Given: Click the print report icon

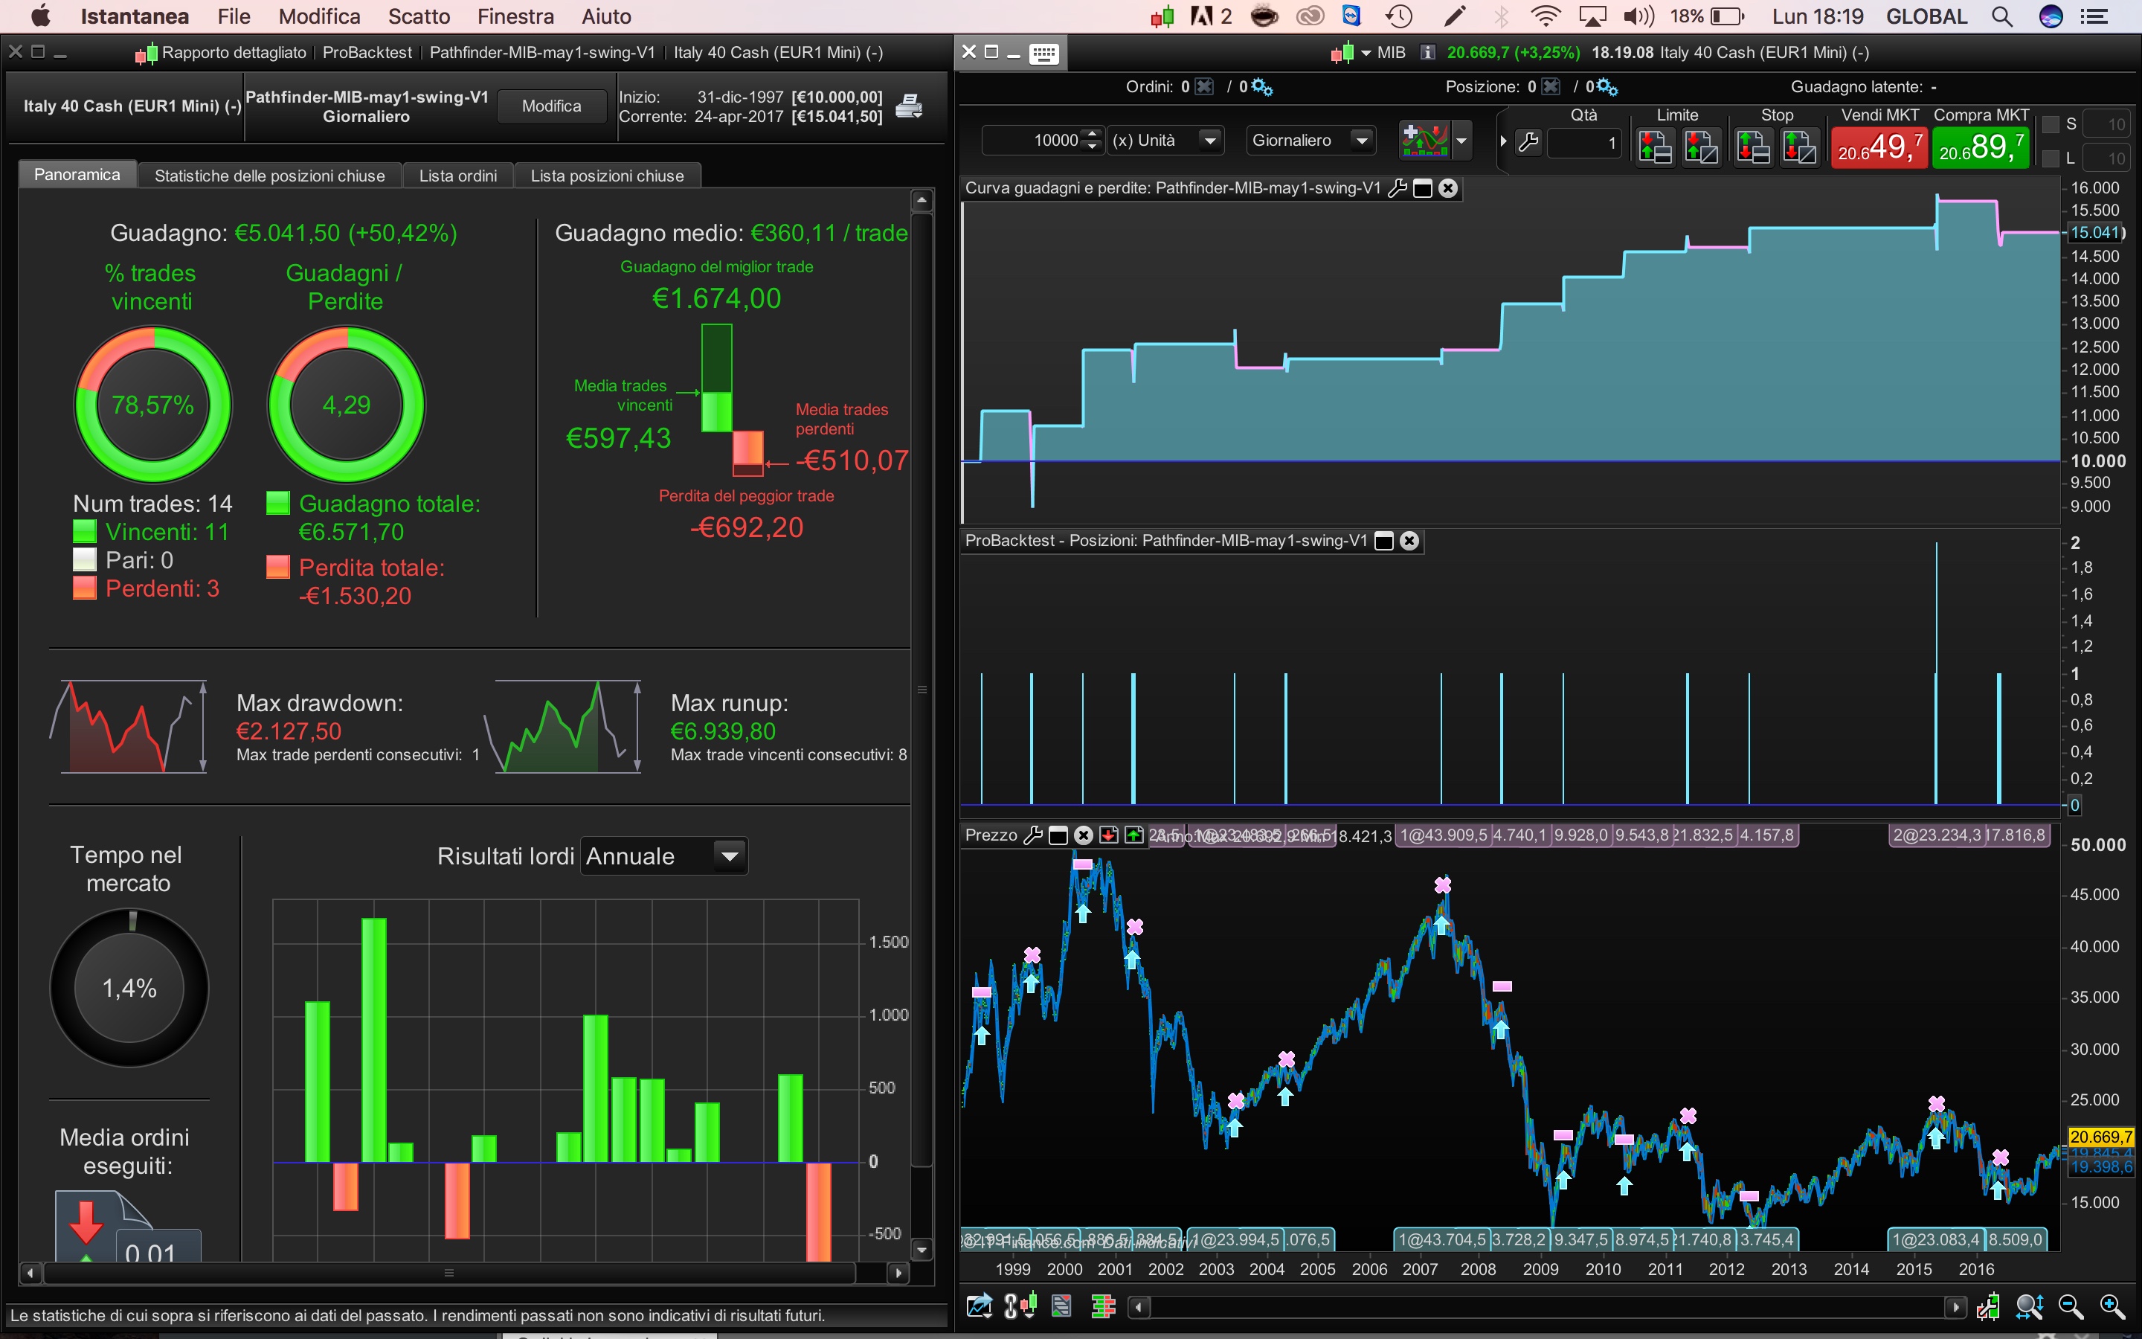Looking at the screenshot, I should coord(909,106).
